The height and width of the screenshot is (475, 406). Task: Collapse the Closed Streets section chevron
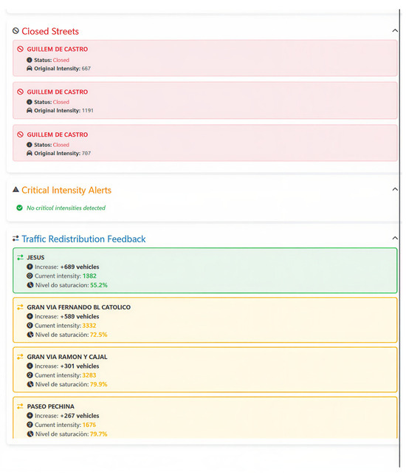[395, 30]
